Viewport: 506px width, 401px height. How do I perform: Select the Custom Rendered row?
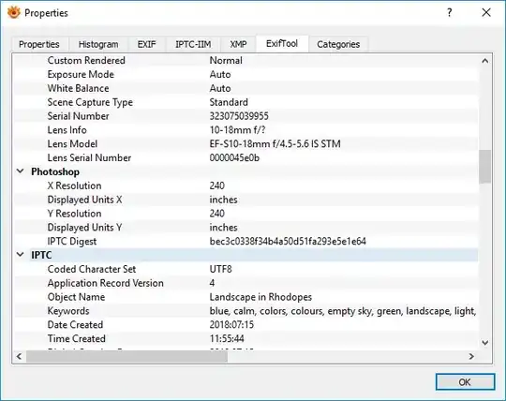pos(246,60)
